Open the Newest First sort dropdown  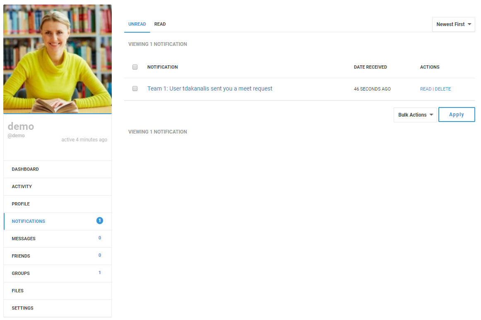click(x=453, y=24)
